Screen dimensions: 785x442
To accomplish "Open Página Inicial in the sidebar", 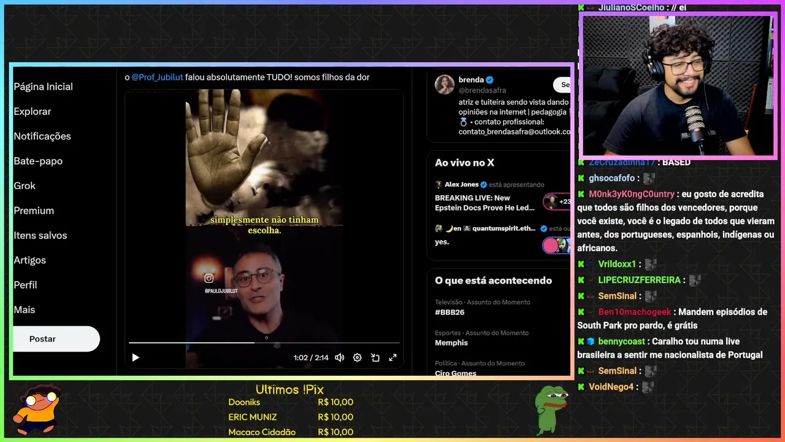I will pyautogui.click(x=44, y=87).
